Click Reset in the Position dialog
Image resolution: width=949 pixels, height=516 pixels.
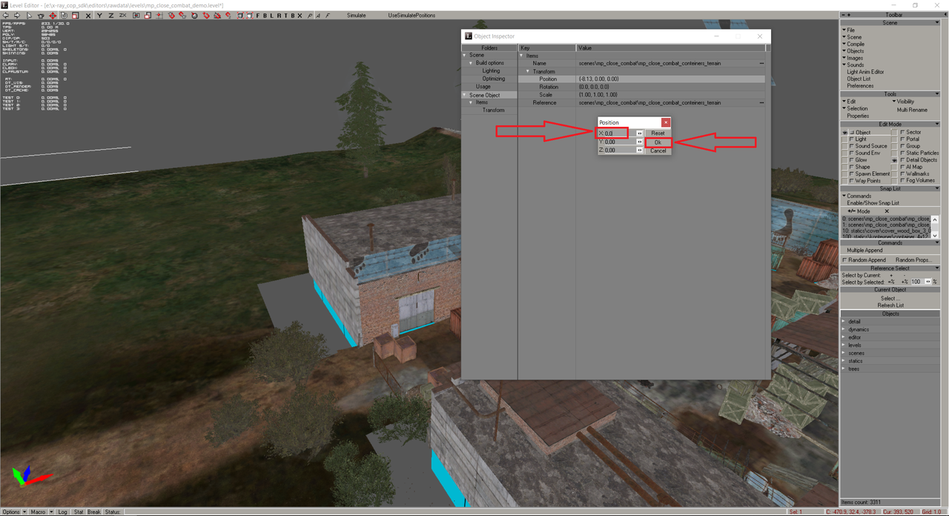(658, 133)
